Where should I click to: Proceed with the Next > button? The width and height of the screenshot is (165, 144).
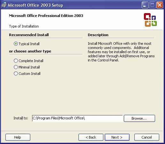pos(117,137)
